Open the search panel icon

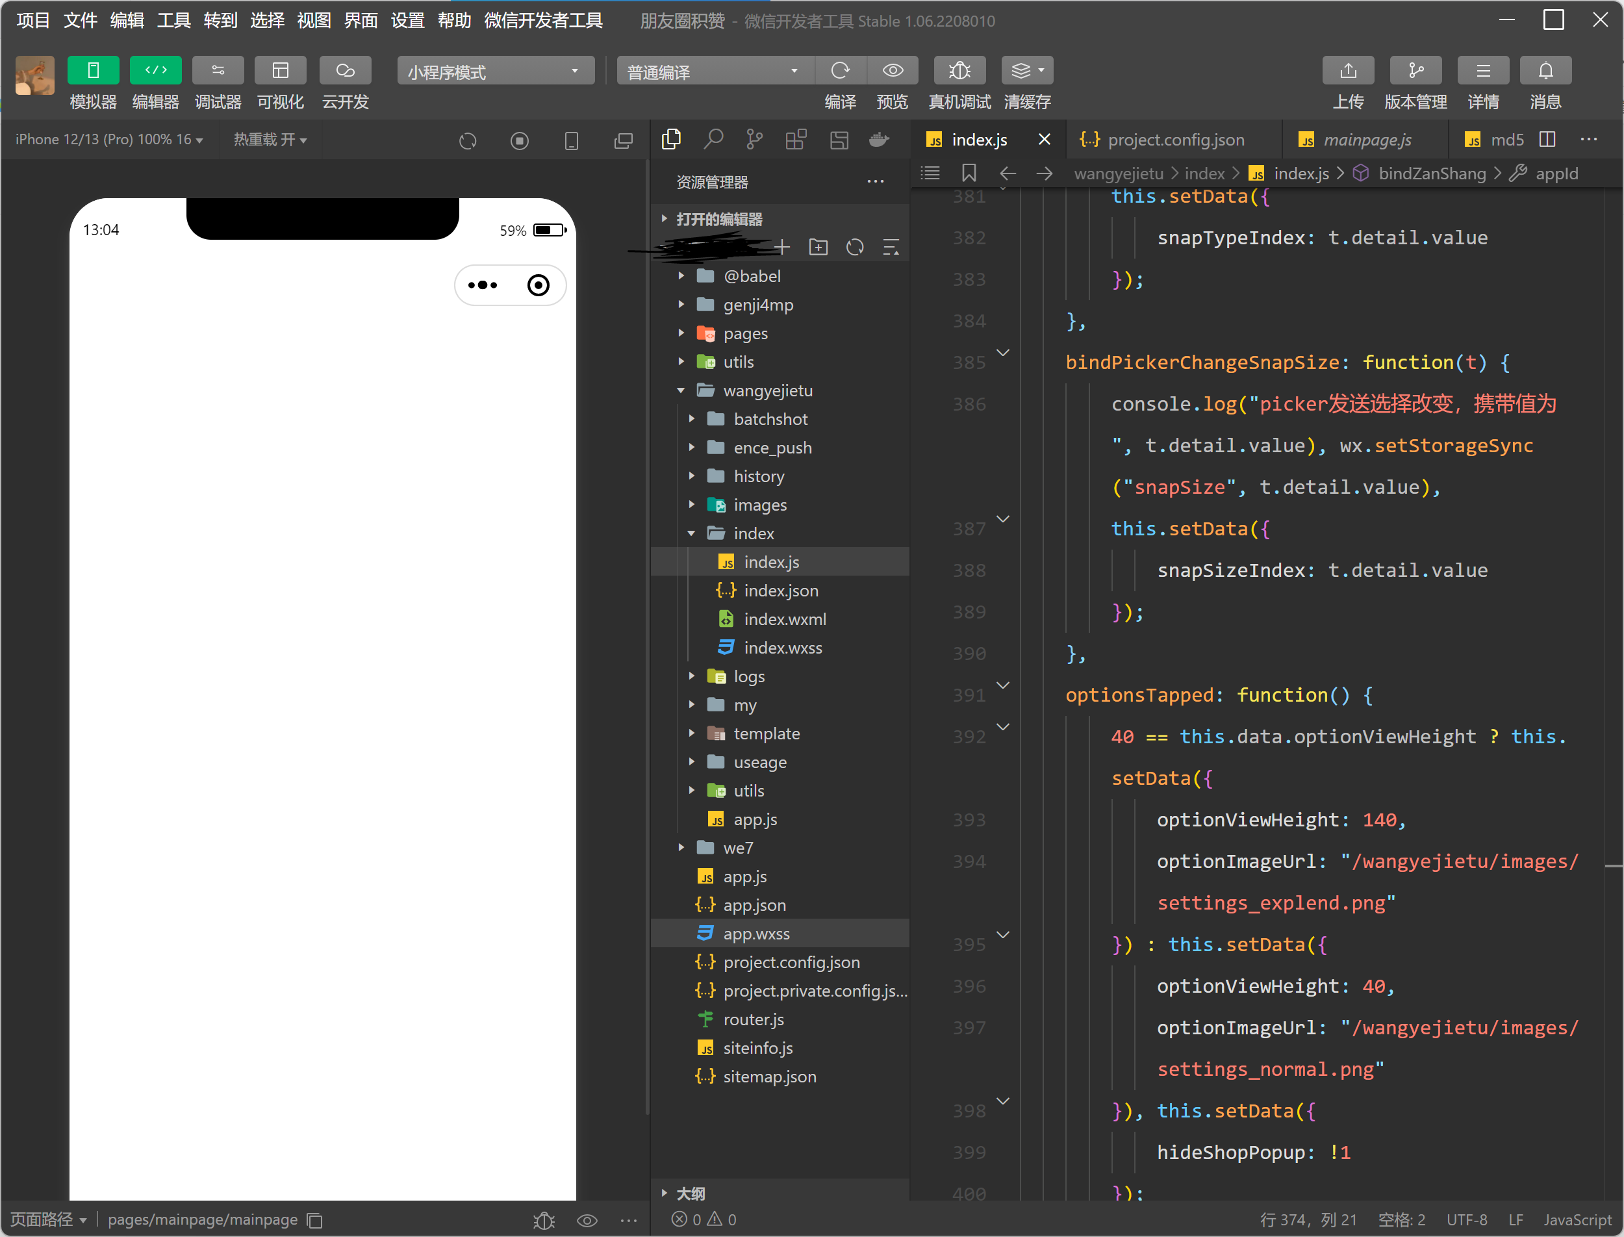(713, 139)
